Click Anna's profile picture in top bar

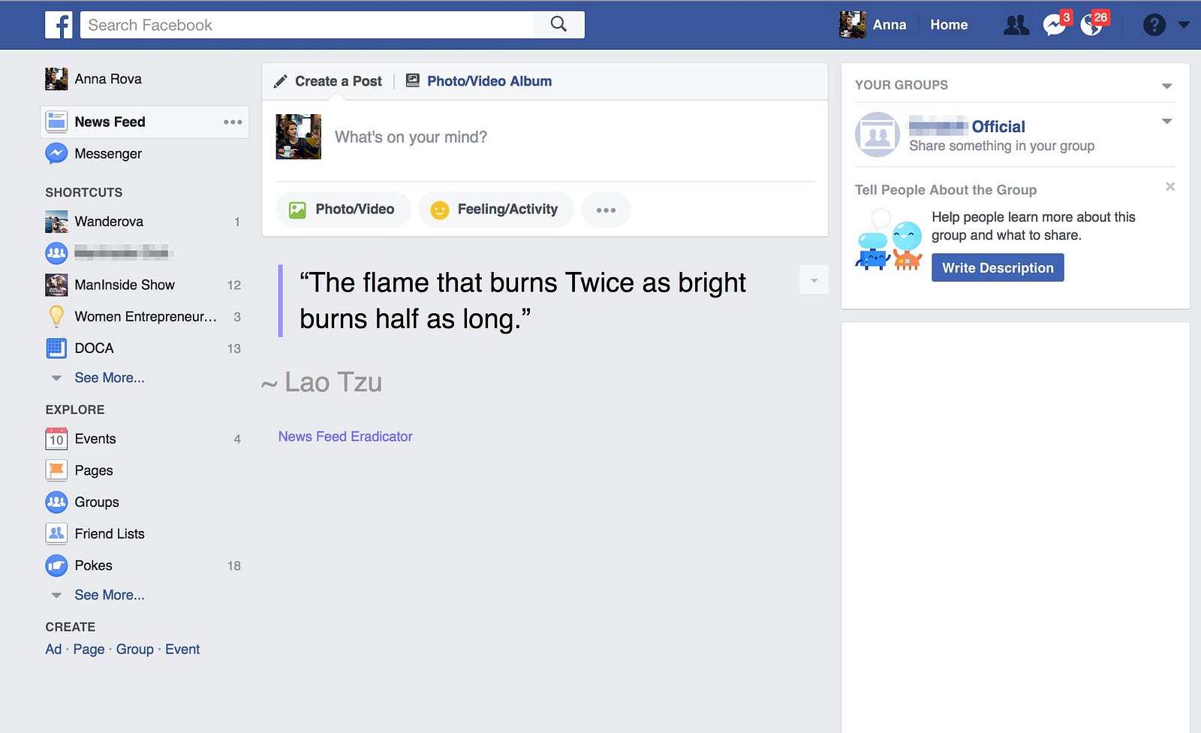click(853, 25)
